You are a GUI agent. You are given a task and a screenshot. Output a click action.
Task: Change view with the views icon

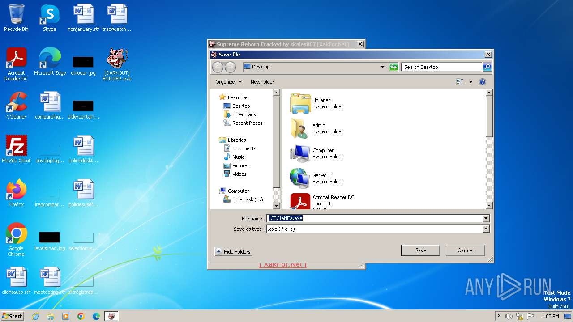(x=460, y=82)
